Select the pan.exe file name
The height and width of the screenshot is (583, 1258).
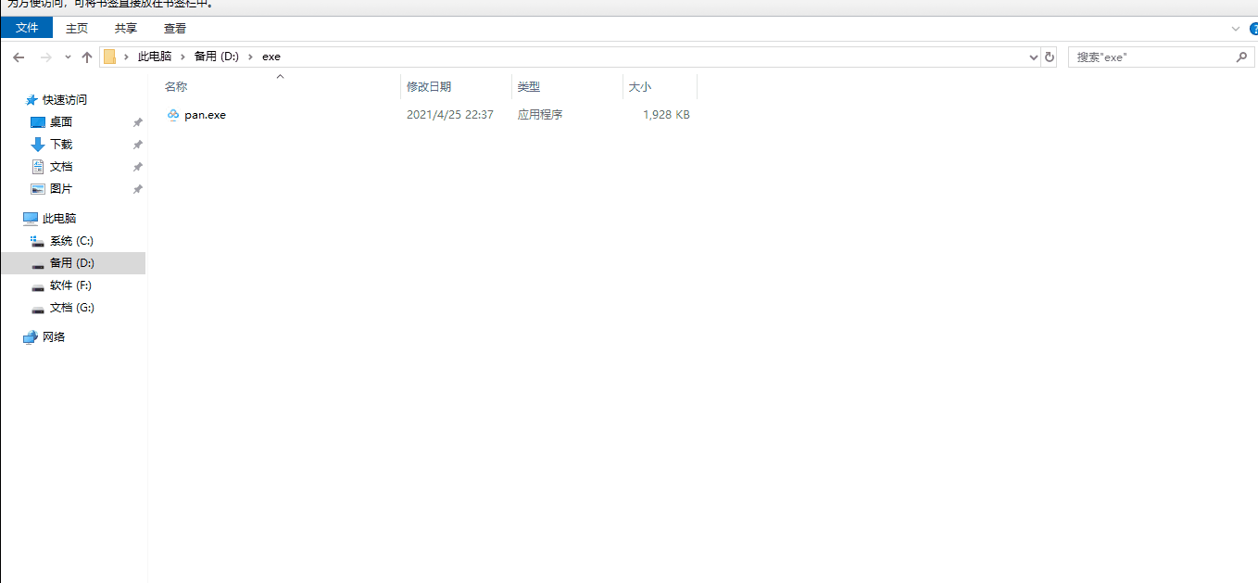pos(205,115)
